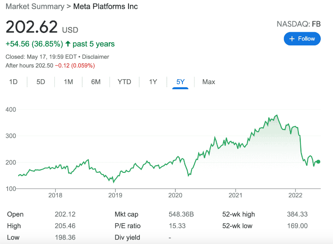Viewport: 333px width, 244px height.
Task: Click the 52-wk high value 384.33
Action: coord(297,214)
